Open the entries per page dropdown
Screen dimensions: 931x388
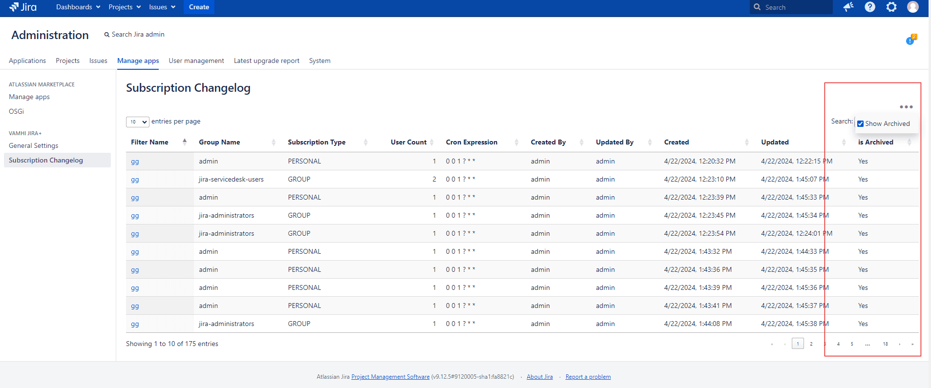pyautogui.click(x=137, y=122)
